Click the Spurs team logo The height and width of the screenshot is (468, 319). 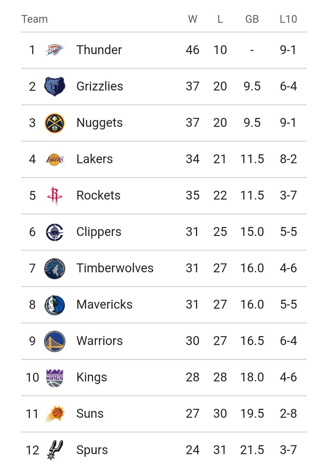[x=55, y=450]
